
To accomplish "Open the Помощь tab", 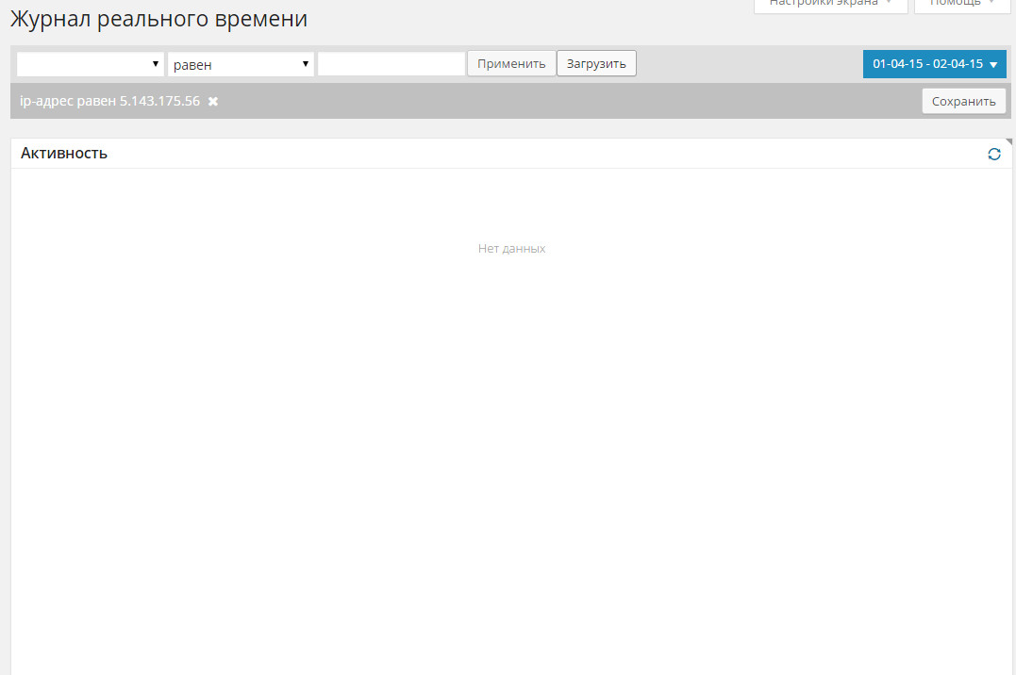I will click(962, 5).
